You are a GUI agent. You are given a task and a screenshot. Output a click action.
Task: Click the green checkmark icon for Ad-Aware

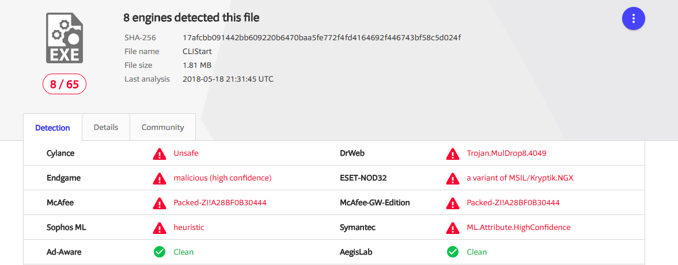click(160, 252)
